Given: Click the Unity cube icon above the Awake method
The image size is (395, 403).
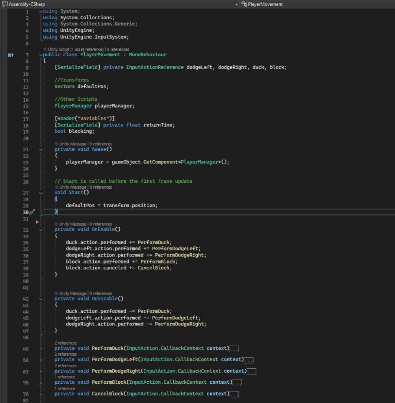Looking at the screenshot, I should point(57,144).
